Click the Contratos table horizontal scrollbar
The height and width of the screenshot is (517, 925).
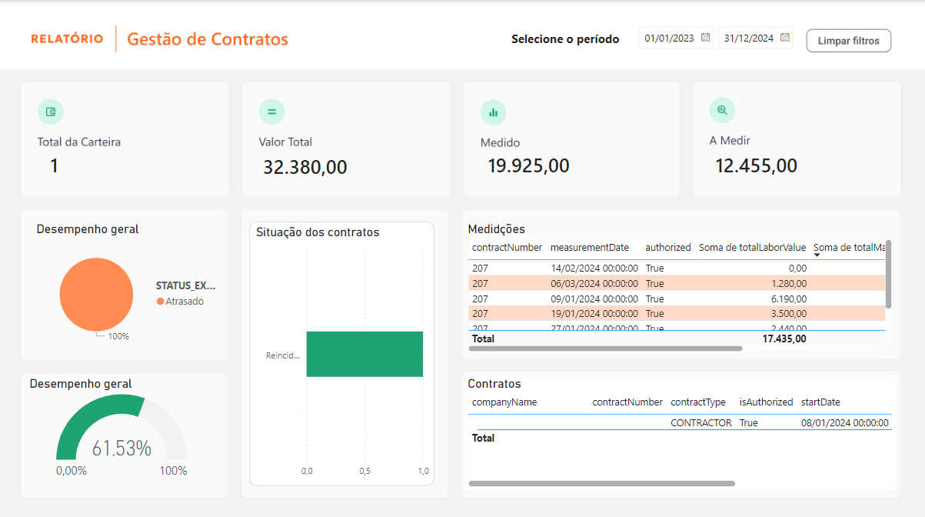pyautogui.click(x=601, y=484)
